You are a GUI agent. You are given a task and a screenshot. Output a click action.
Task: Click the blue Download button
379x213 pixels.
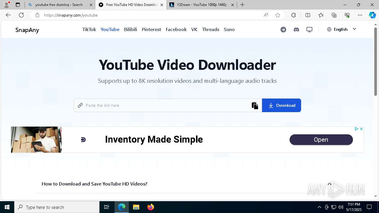point(282,105)
